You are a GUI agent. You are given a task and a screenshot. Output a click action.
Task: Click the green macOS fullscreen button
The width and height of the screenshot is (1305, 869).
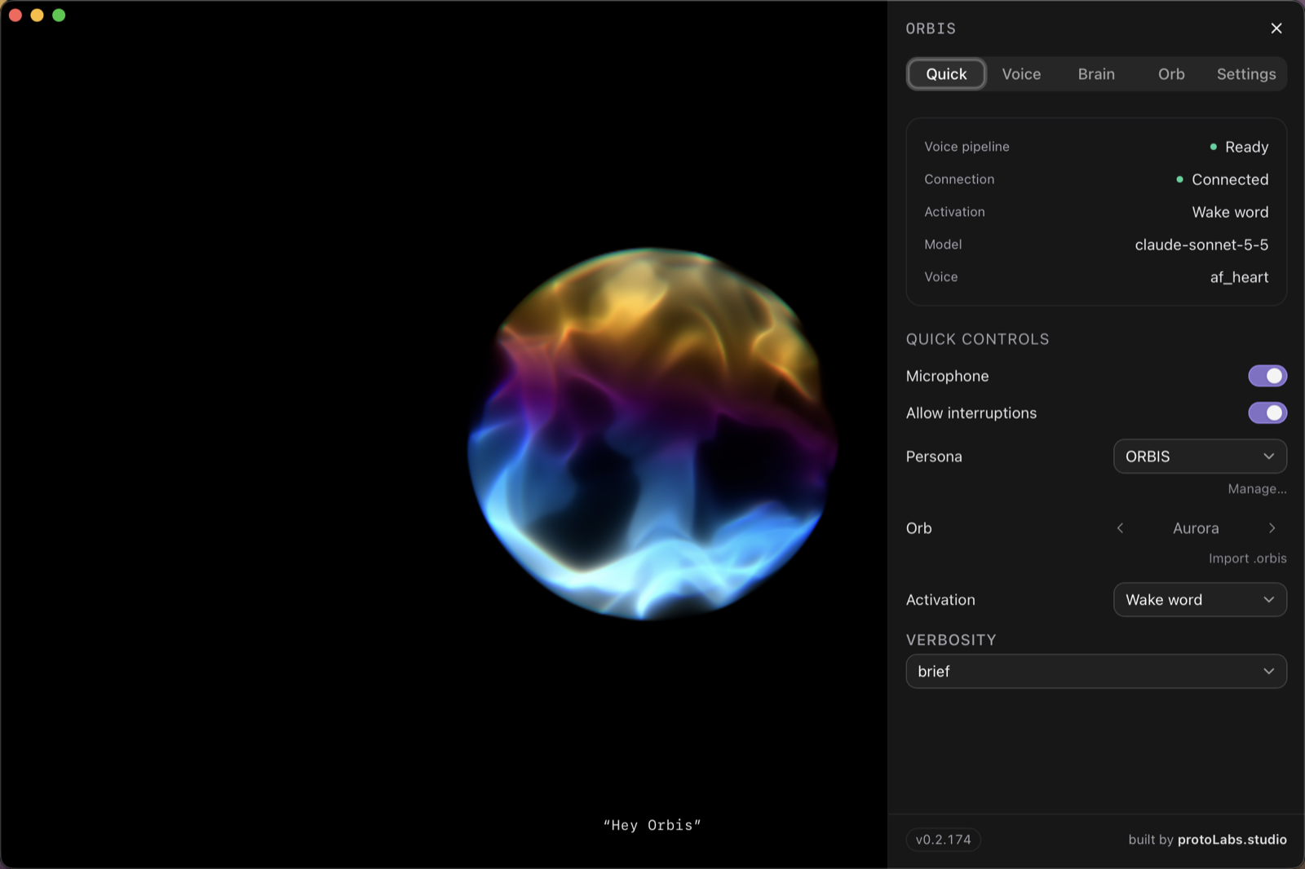pyautogui.click(x=59, y=15)
